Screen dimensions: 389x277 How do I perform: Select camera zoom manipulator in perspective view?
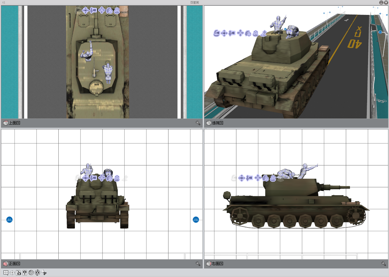tap(232, 33)
